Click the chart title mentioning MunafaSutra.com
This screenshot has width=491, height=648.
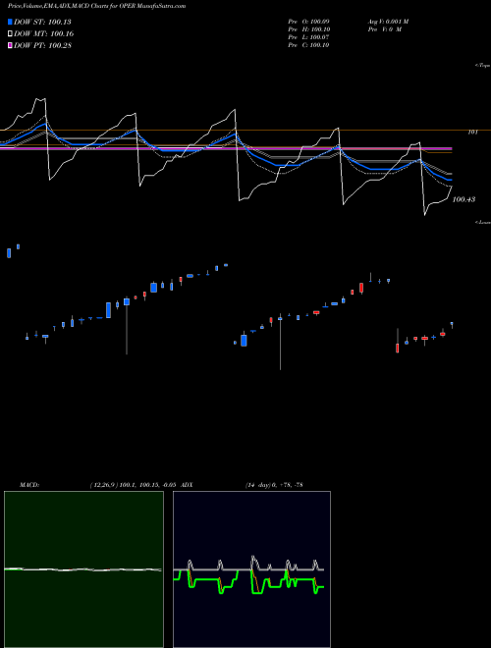tap(97, 6)
